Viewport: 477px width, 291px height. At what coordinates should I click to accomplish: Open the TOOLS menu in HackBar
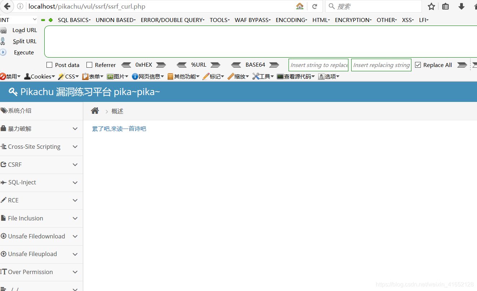pos(220,20)
